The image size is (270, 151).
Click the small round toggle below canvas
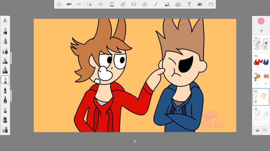click(x=135, y=141)
